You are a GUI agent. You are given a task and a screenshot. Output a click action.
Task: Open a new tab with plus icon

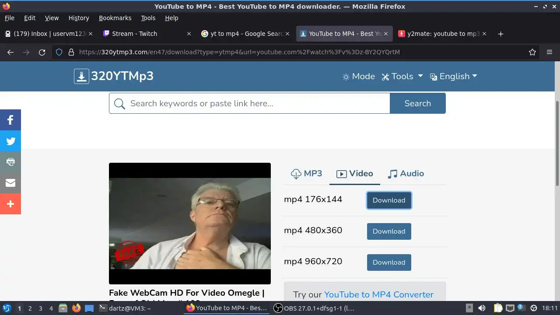click(x=501, y=34)
